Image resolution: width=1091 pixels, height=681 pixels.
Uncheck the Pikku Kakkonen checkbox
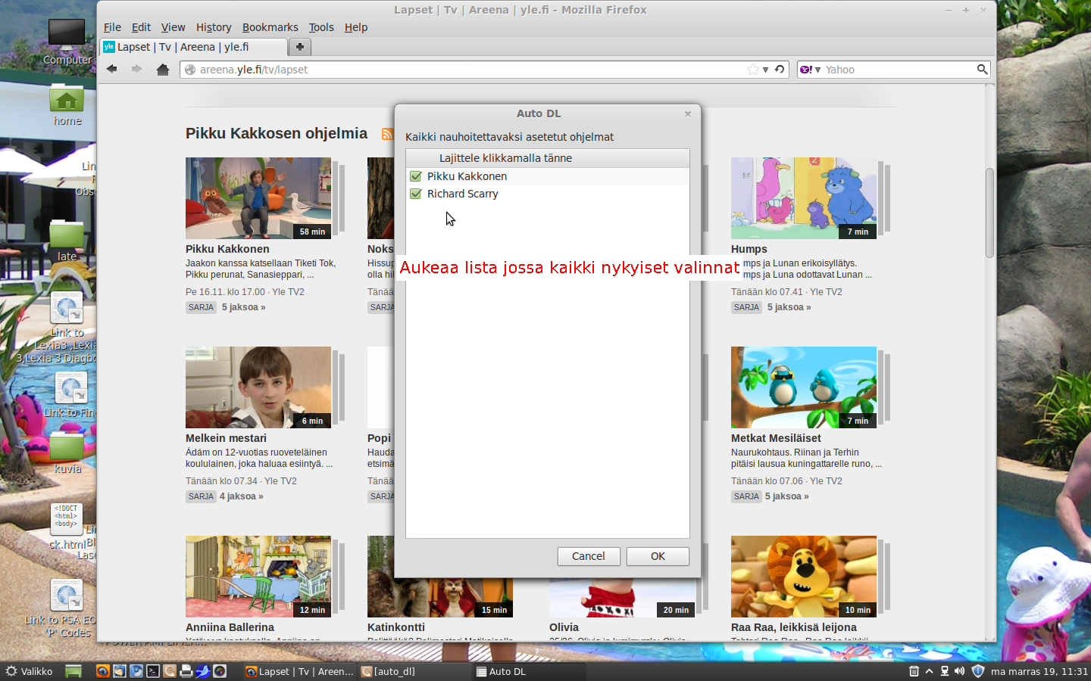[x=415, y=176]
